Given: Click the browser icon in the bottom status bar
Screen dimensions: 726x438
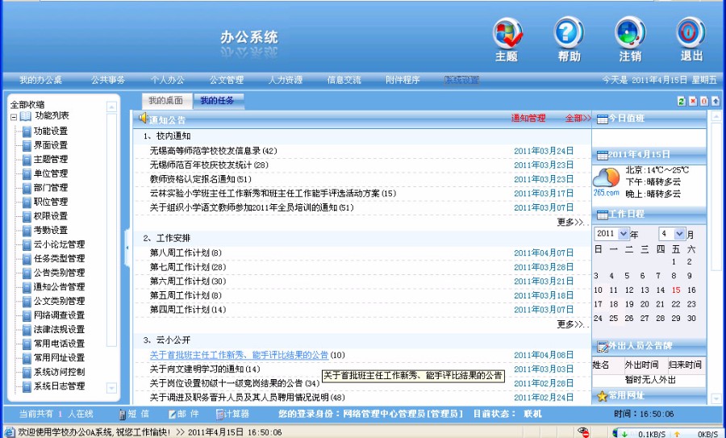Looking at the screenshot, I should point(10,432).
